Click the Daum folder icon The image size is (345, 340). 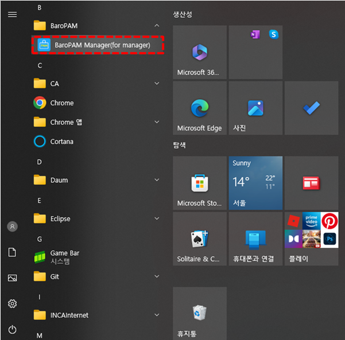(40, 180)
